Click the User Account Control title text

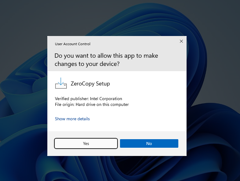(x=73, y=44)
